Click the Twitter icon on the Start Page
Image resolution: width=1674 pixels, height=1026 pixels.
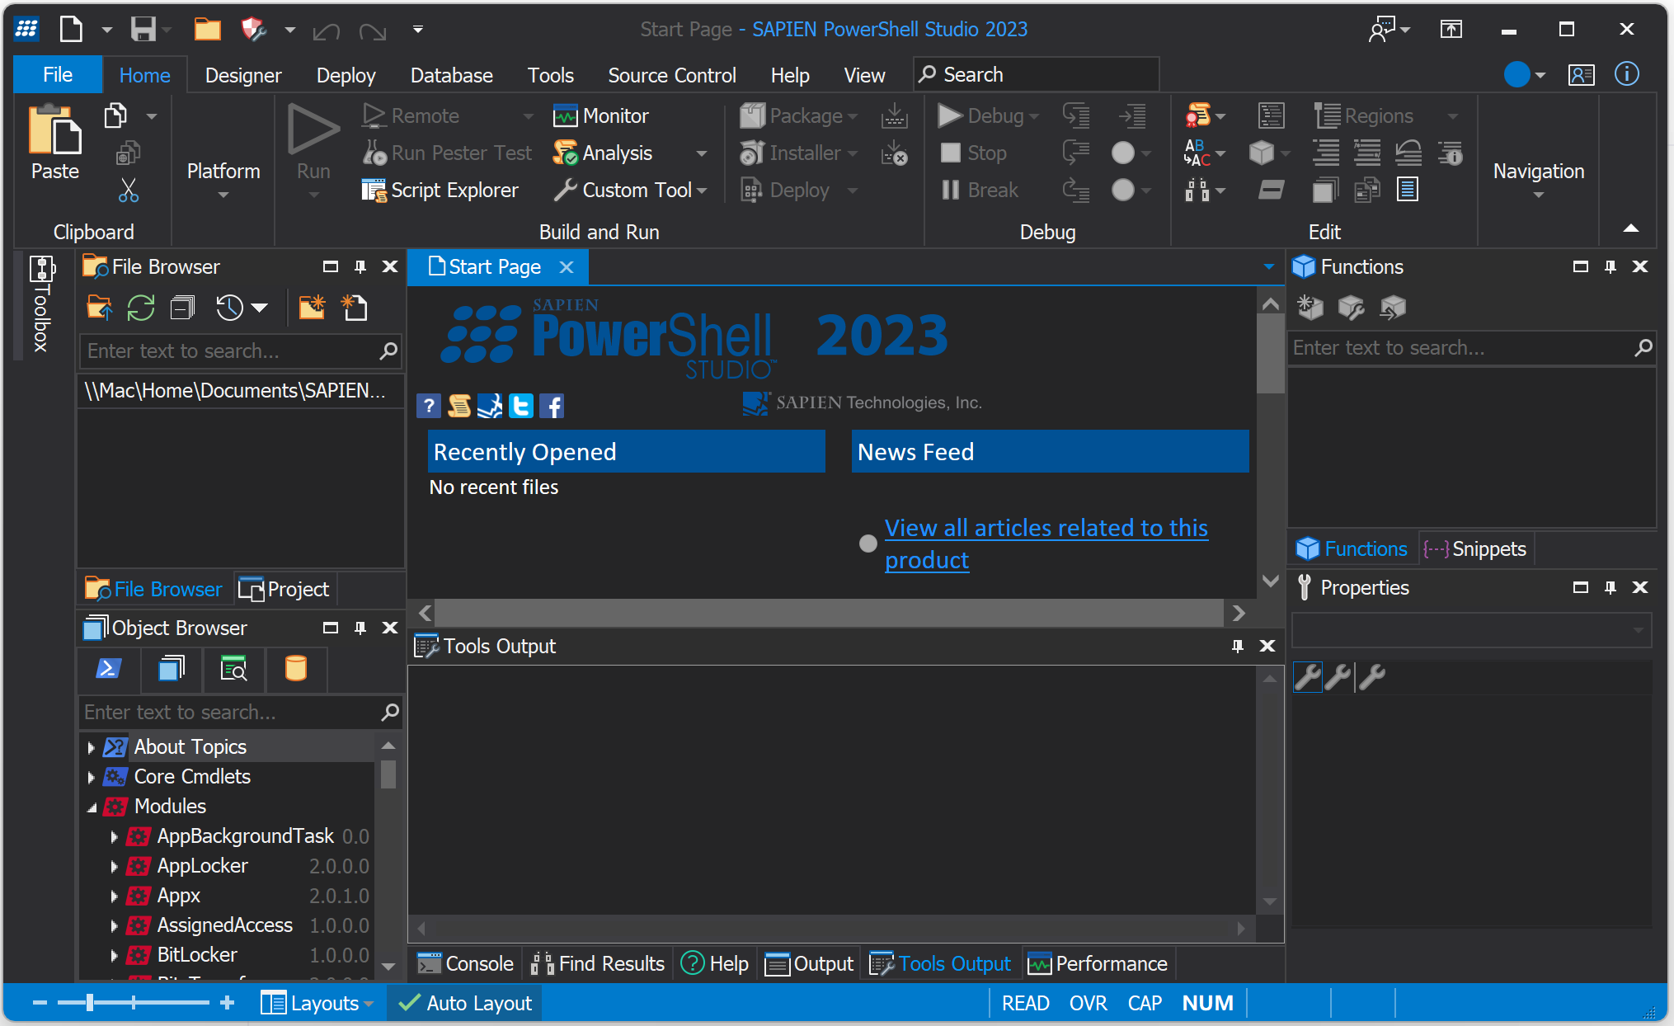point(520,405)
